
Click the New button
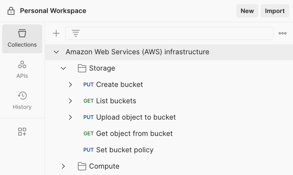tap(247, 11)
